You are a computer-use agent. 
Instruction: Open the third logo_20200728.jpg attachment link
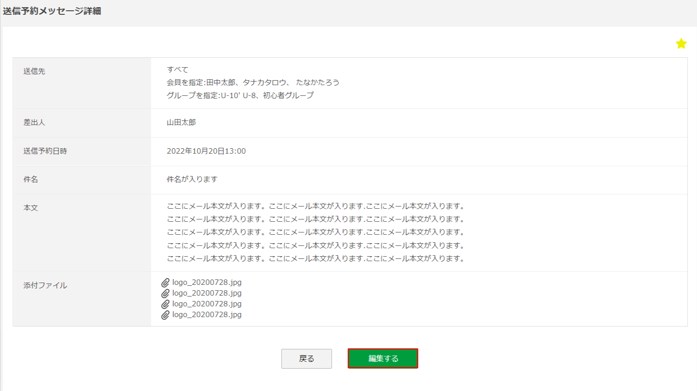[207, 304]
